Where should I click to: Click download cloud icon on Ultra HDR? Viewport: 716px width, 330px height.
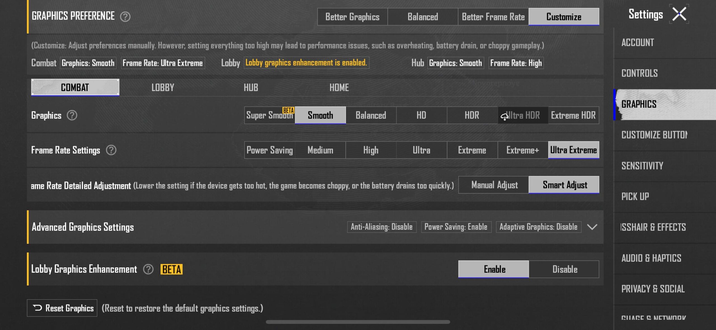(504, 117)
